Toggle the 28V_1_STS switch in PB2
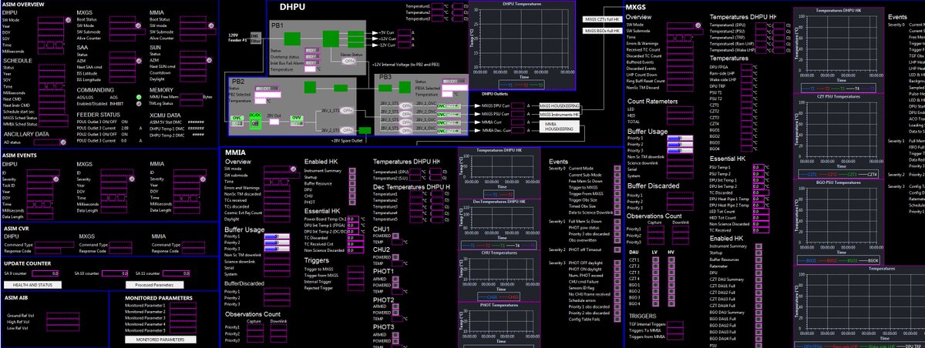Screen dimensions: 925x348 [x=346, y=110]
